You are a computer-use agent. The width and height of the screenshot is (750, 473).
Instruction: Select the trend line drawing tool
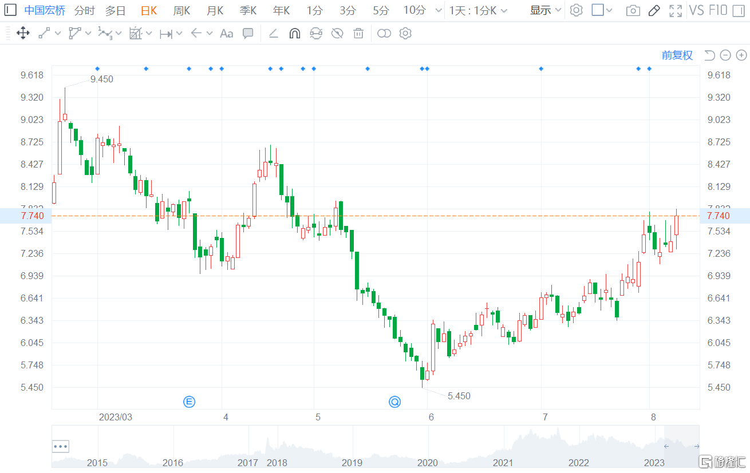click(x=45, y=33)
